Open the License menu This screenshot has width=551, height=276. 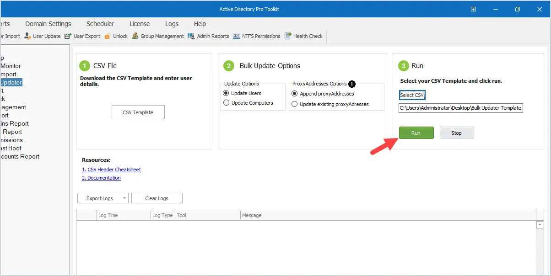click(x=140, y=24)
